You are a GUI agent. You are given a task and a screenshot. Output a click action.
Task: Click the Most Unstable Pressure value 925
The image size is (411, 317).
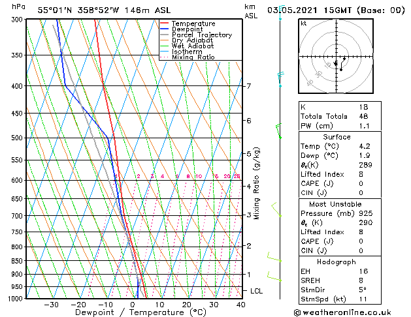point(366,213)
